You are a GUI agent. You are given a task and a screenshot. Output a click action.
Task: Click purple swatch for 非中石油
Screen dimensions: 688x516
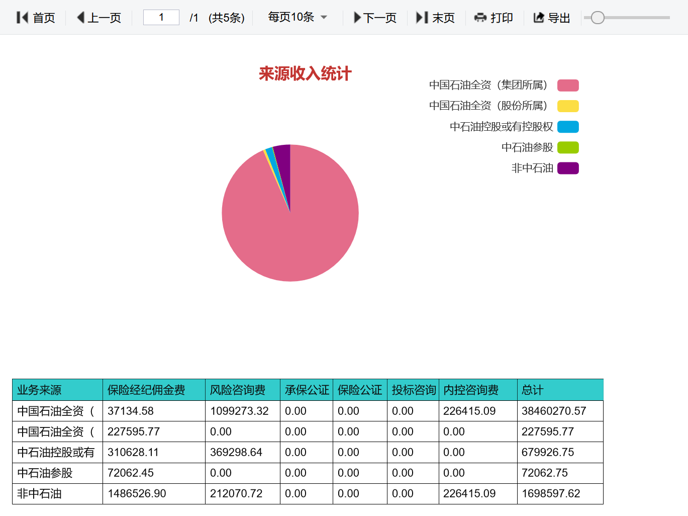[568, 168]
